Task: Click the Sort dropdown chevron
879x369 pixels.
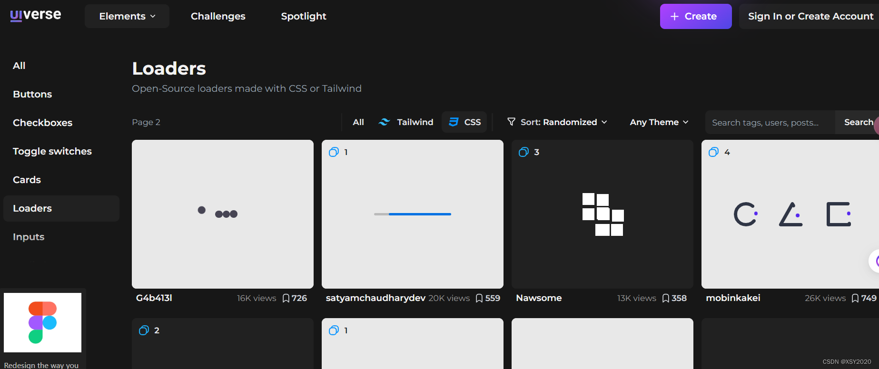Action: click(604, 122)
